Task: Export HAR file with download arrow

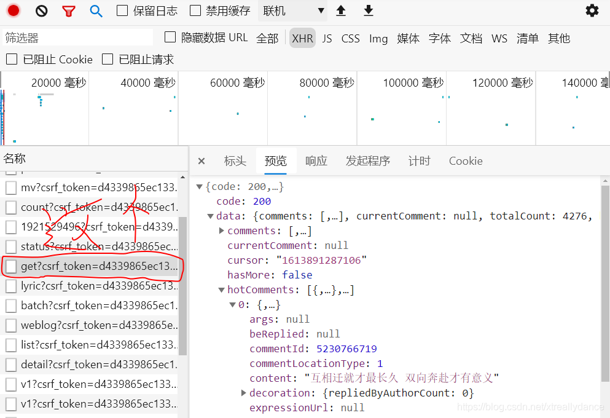Action: point(369,11)
